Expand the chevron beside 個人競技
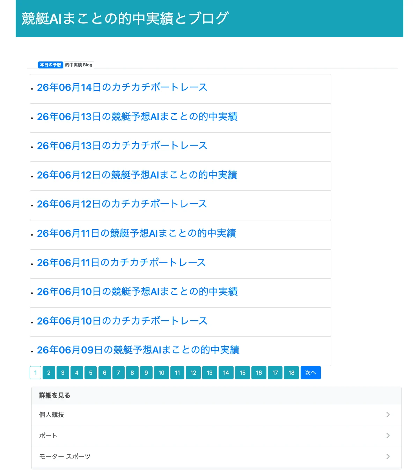 coord(388,415)
